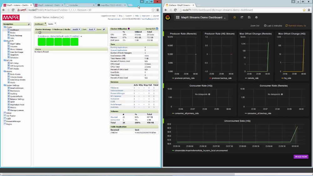This screenshot has width=313, height=176.
Task: Star the MapR Streams dashboard as favorite
Action: [234, 17]
